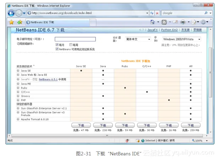Click the Add to Favorites icon

coord(20,22)
